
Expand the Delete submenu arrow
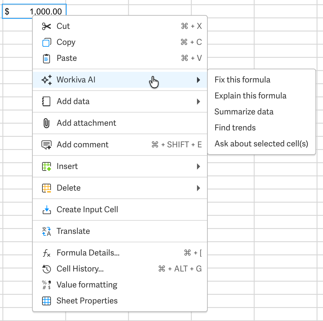pos(198,188)
